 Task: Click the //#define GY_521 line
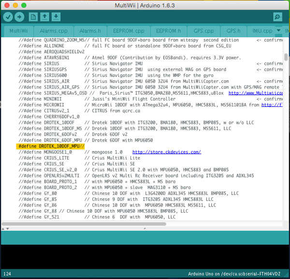pos(97,217)
